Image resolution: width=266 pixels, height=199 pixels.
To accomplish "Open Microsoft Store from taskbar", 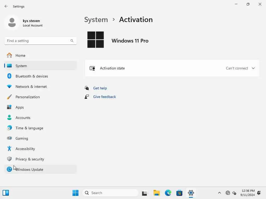I will (179, 193).
